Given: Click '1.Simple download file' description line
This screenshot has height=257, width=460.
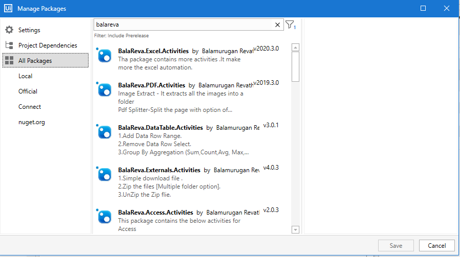Looking at the screenshot, I should 150,178.
